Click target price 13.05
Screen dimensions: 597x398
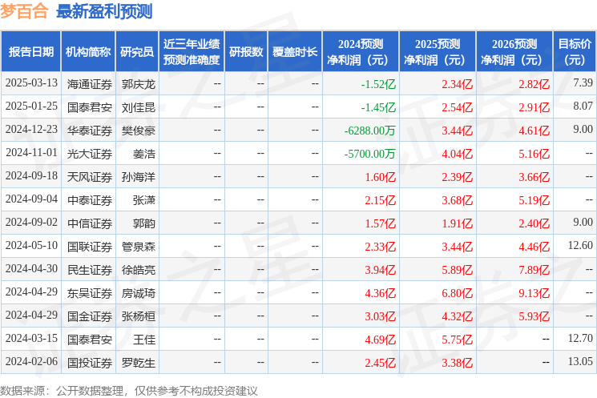580,361
